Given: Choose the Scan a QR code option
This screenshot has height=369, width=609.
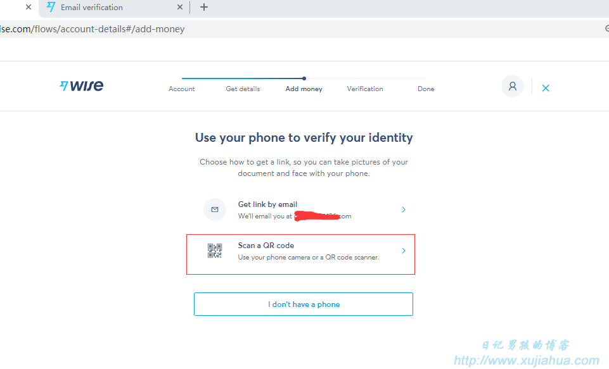Looking at the screenshot, I should (x=300, y=254).
